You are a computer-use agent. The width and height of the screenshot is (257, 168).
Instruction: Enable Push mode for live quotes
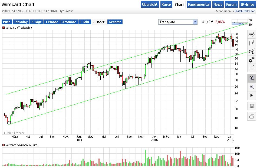pyautogui.click(x=6, y=22)
